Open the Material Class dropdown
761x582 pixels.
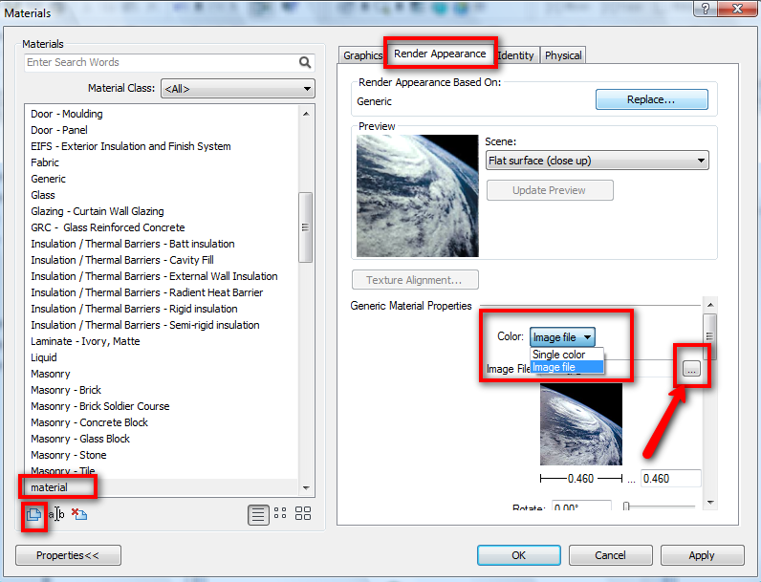click(238, 89)
